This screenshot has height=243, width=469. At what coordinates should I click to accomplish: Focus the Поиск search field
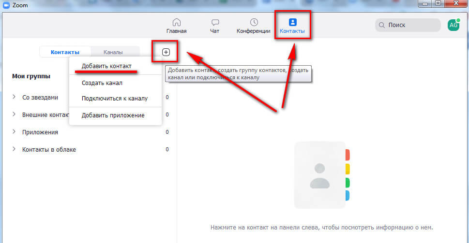408,25
